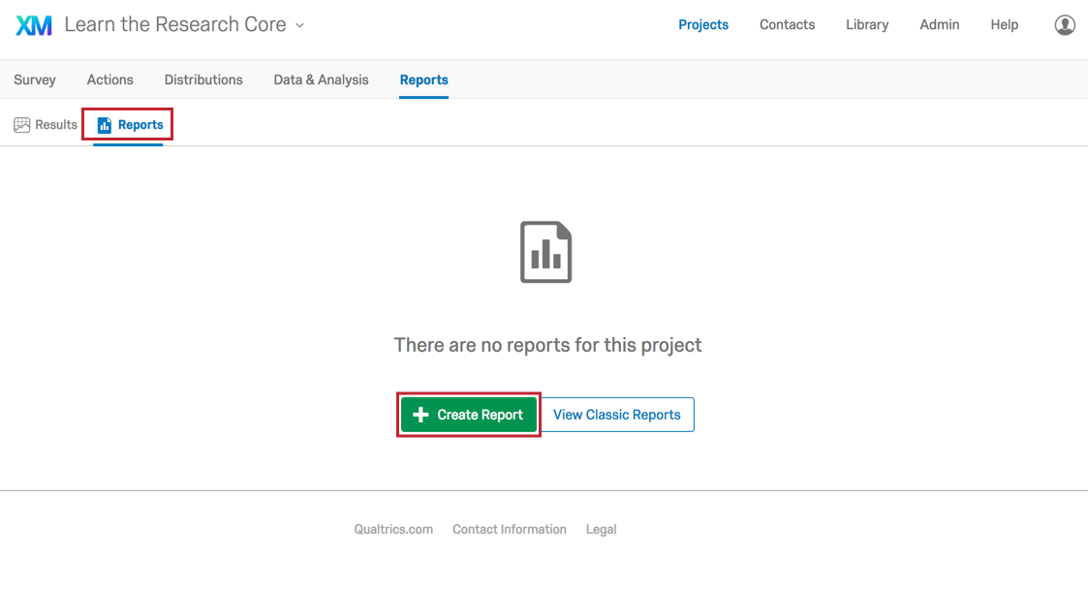Switch to the Actions tab

pos(109,79)
